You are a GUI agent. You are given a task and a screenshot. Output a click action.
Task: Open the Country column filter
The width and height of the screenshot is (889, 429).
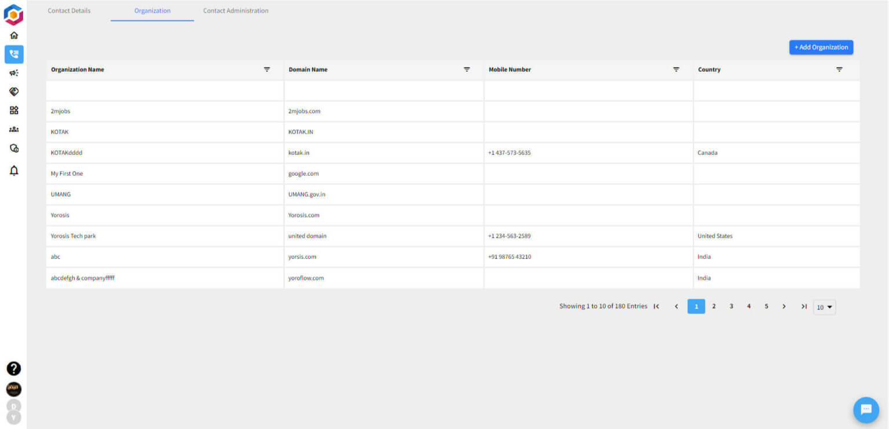[x=840, y=69]
